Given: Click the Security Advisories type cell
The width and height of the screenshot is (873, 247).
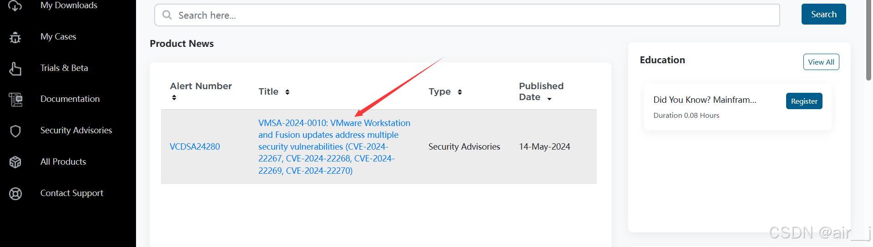Looking at the screenshot, I should (x=464, y=146).
